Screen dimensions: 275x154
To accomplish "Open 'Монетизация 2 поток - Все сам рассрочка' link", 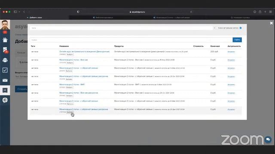I will coord(79,93).
